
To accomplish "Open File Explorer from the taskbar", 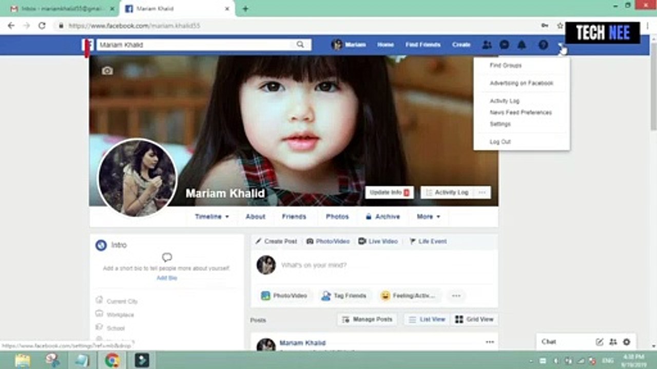I will point(23,360).
